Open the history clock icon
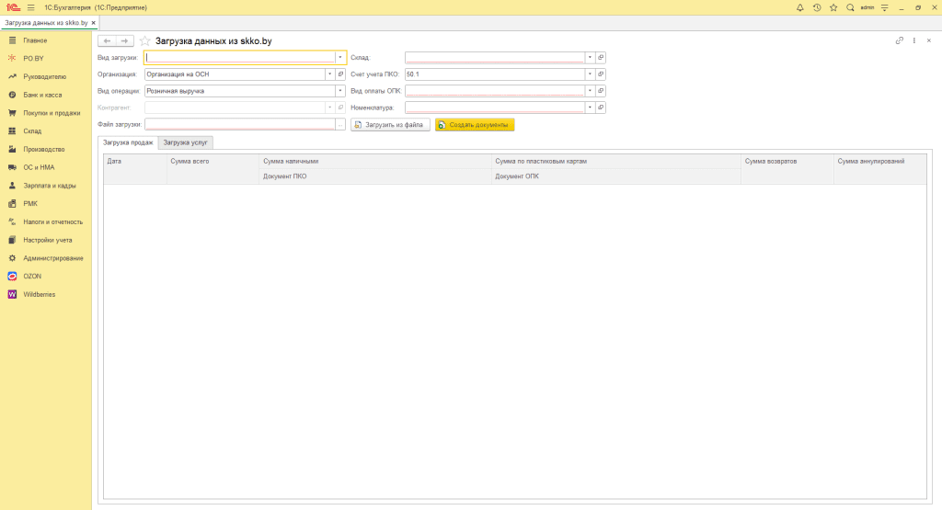The height and width of the screenshot is (510, 942). (x=817, y=7)
